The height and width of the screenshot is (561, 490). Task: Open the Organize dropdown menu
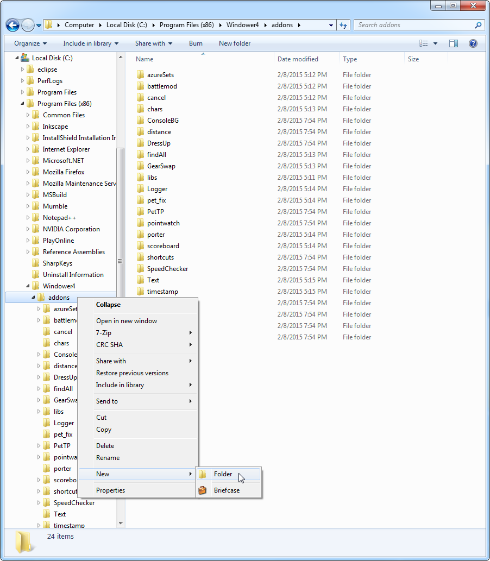[30, 43]
